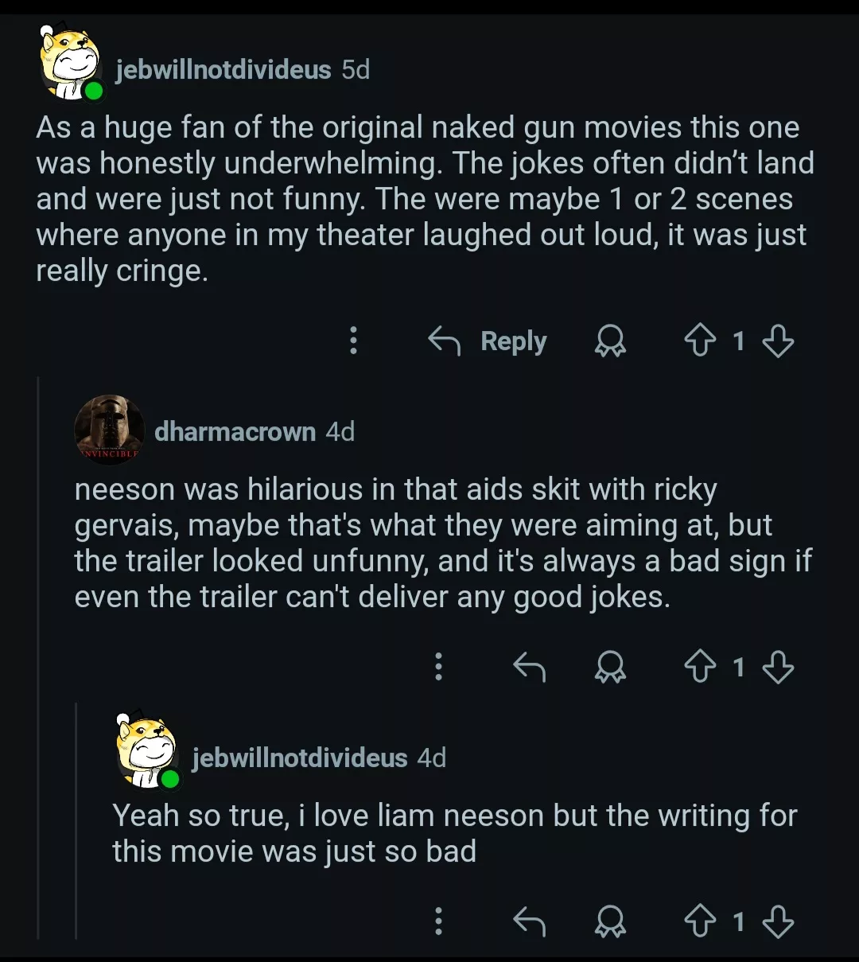Open overflow menu on dharmacrown's comment
Image resolution: width=859 pixels, height=962 pixels.
tap(438, 667)
